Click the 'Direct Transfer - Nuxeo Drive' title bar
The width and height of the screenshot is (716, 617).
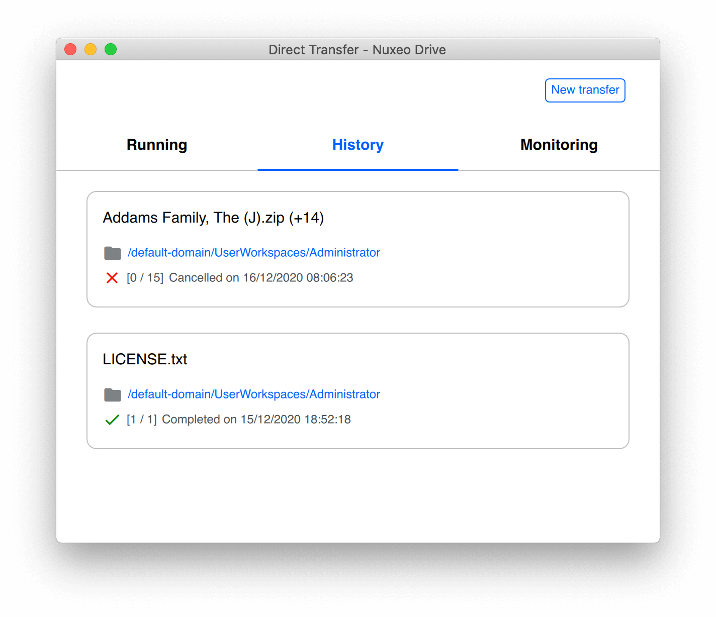point(357,50)
